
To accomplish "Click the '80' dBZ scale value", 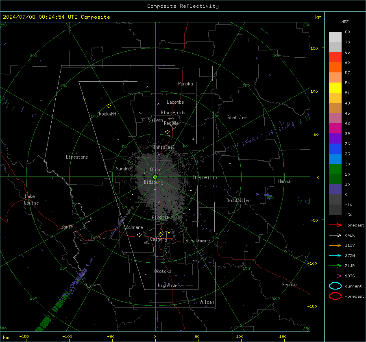I will point(347,32).
